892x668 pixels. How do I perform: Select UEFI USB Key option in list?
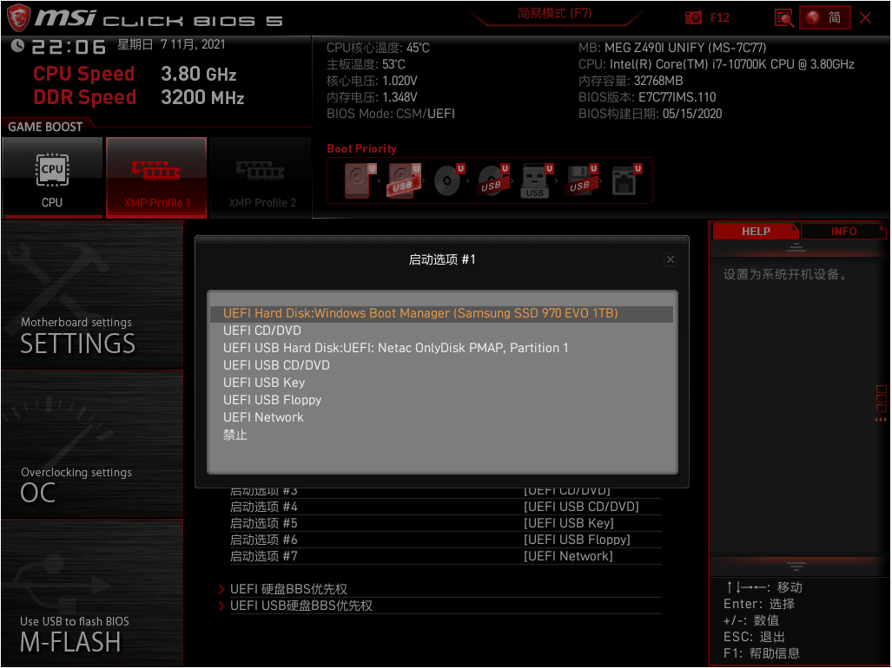click(441, 383)
